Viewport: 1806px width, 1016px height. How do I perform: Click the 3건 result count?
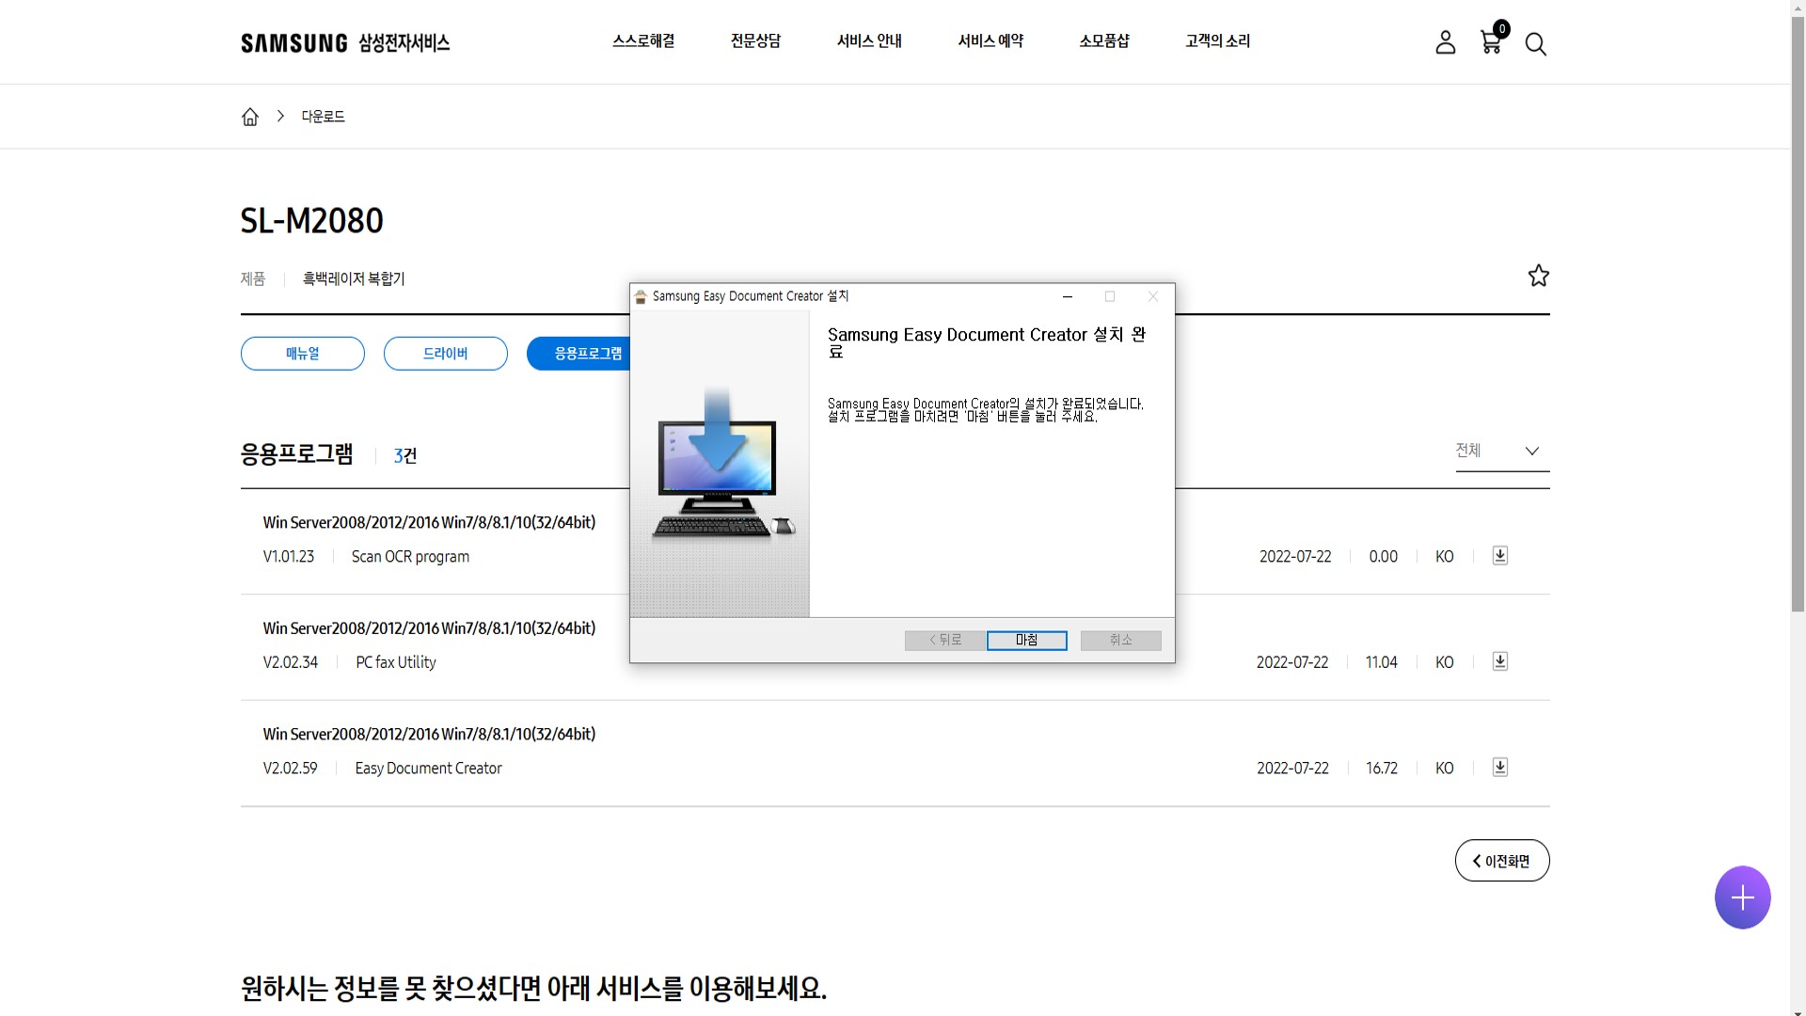point(405,455)
